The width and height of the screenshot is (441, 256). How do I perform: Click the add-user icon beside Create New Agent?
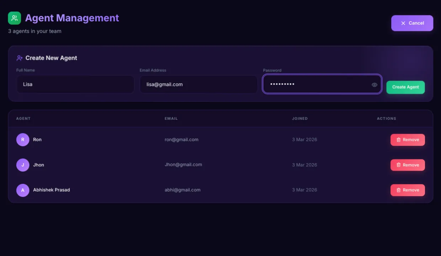pyautogui.click(x=20, y=58)
